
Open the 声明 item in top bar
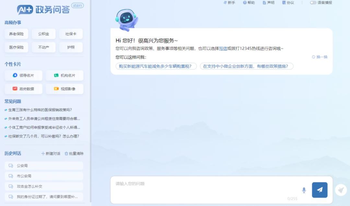point(268,3)
